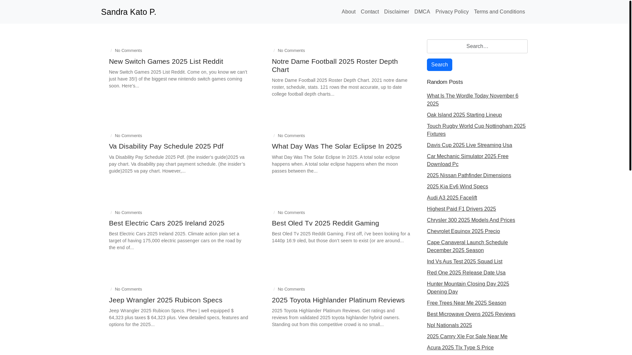Open 2025 Kia Ev6 Wind Specs link
Image resolution: width=632 pixels, height=355 pixels.
pos(458,187)
